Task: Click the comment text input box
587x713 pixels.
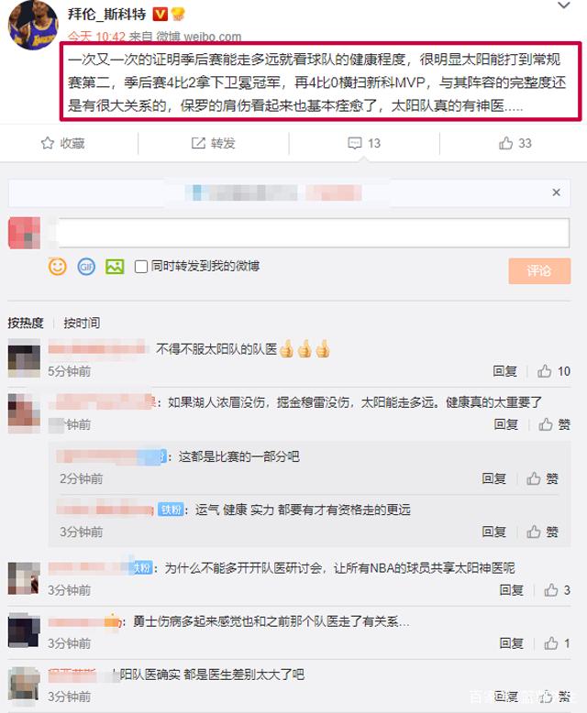Action: [x=312, y=233]
